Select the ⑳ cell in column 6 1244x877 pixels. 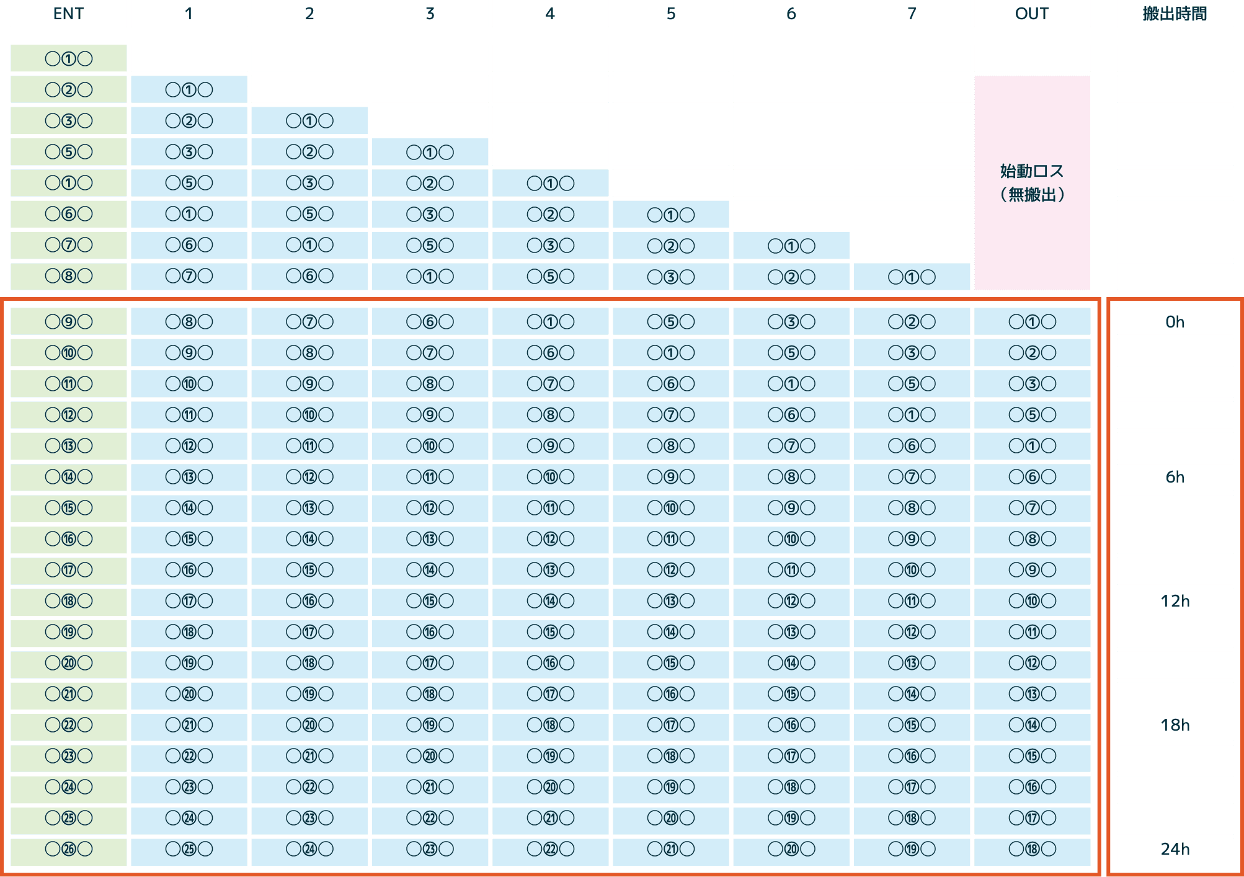(x=791, y=852)
